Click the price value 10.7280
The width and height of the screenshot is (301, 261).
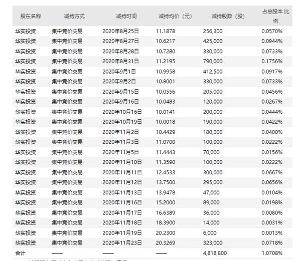pyautogui.click(x=166, y=52)
